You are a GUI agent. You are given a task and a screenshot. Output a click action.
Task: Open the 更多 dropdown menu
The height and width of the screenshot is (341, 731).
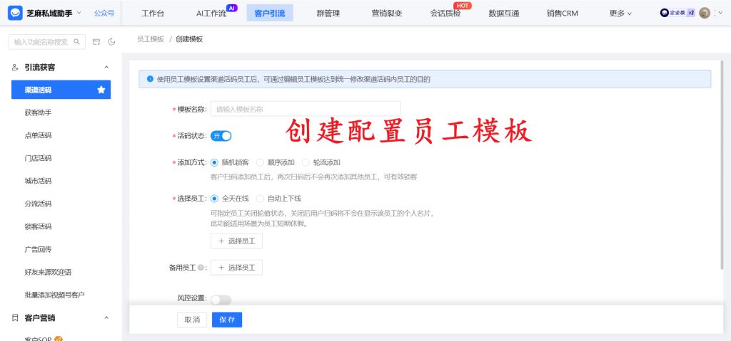620,14
